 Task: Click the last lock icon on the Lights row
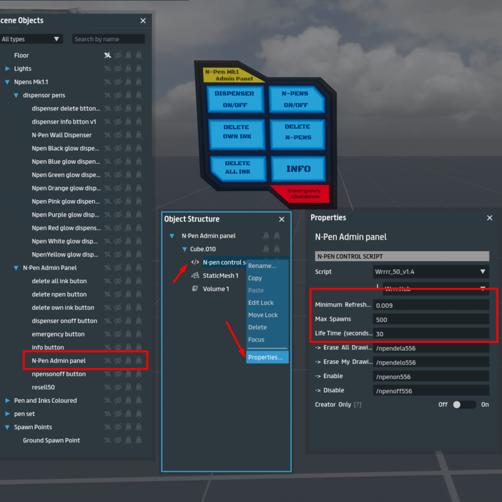(139, 68)
